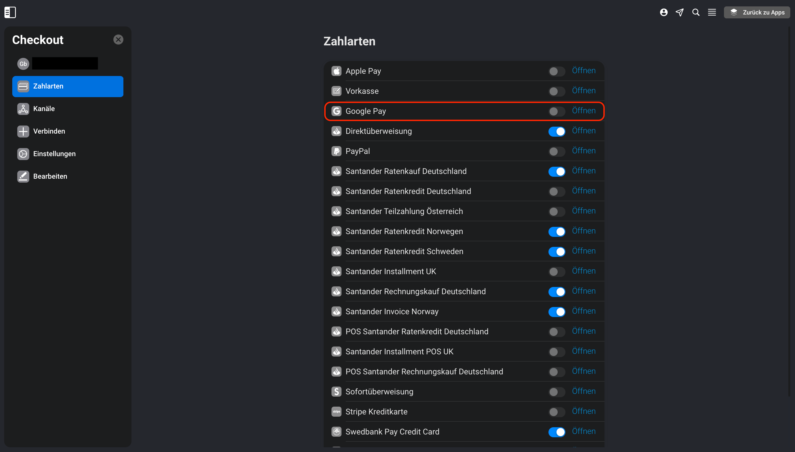Click Zurück zu Apps button
This screenshot has height=452, width=795.
[x=757, y=13]
